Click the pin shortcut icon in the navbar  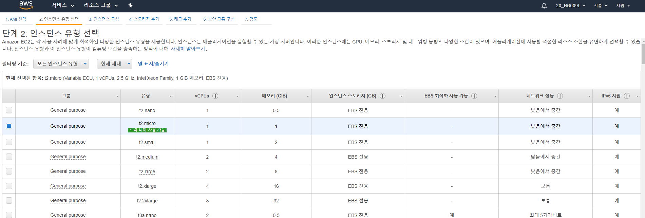pyautogui.click(x=130, y=5)
